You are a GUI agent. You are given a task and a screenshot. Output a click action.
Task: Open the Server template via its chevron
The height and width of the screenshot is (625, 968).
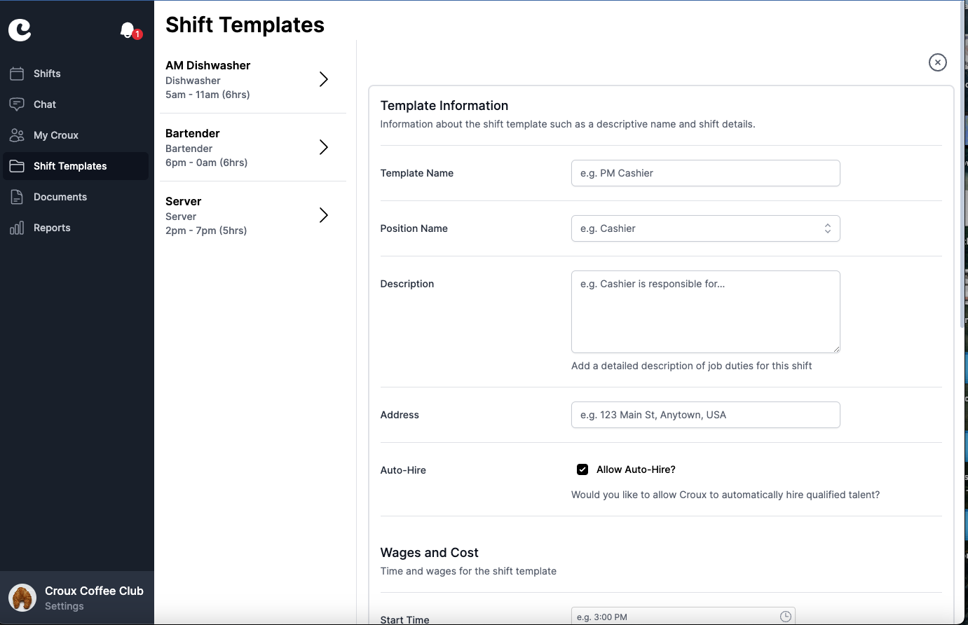(x=323, y=215)
